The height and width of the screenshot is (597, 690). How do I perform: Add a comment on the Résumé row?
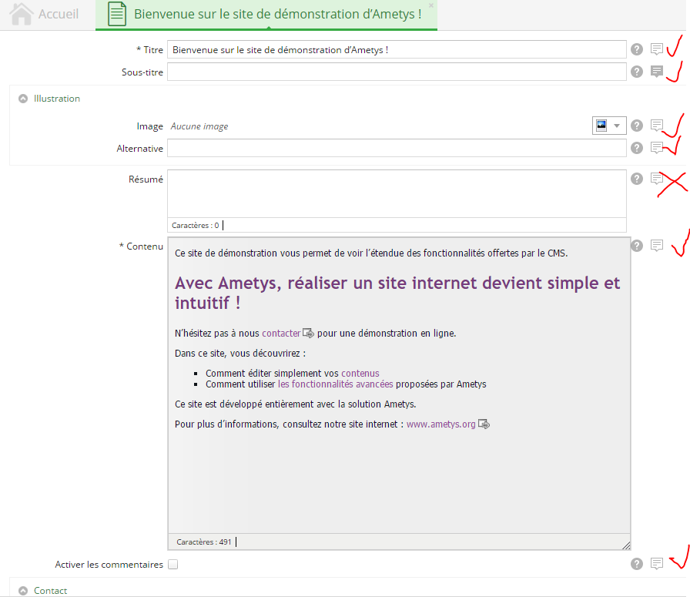coord(657,178)
